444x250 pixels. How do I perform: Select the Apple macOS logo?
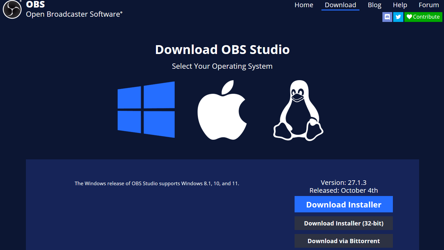pyautogui.click(x=222, y=110)
